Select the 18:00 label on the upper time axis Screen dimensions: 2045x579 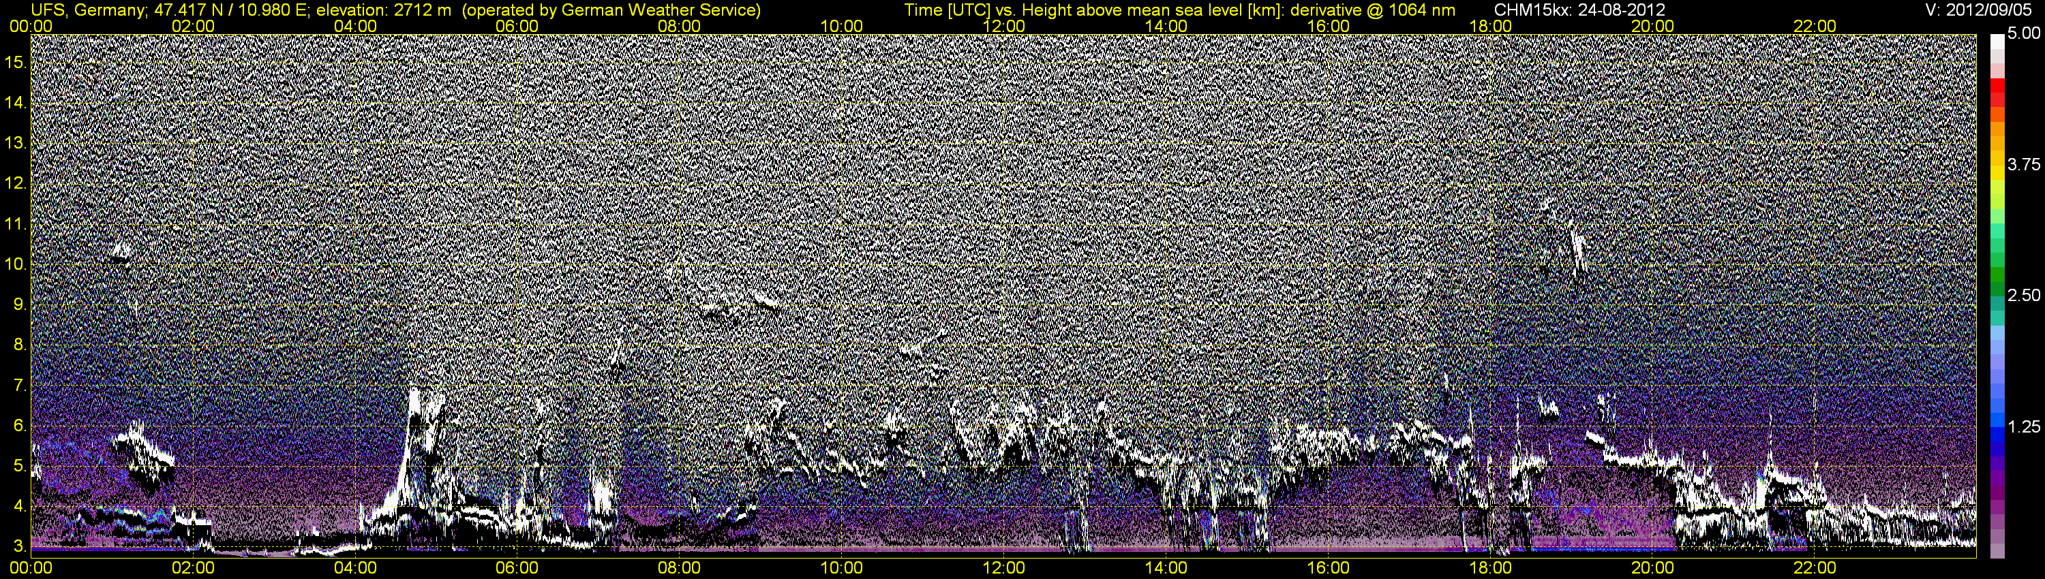tap(1490, 26)
